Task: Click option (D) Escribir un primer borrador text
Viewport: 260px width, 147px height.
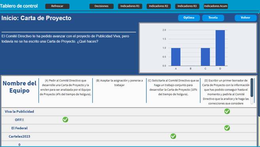Action: click(x=226, y=92)
